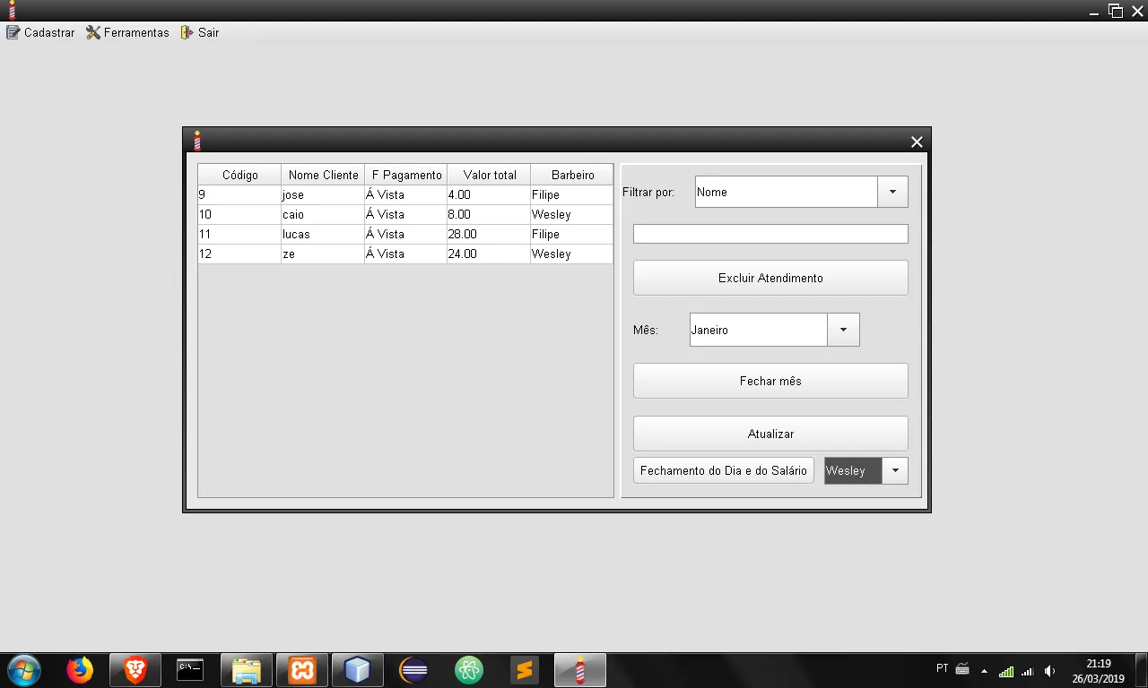Click the Sair exit door icon
The image size is (1148, 688).
[187, 32]
